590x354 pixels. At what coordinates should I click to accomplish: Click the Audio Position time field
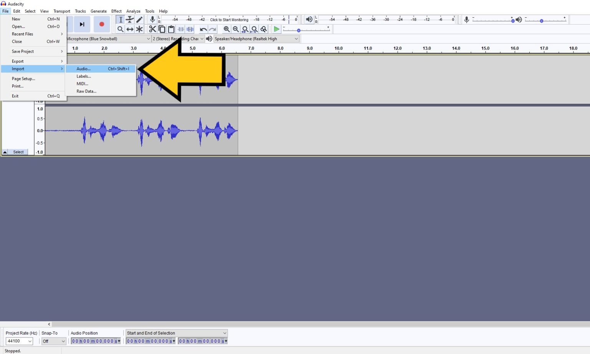94,341
